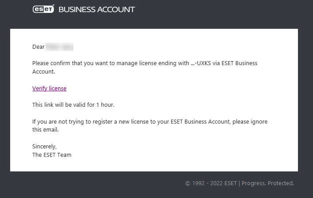Click the 'this email.' line
The width and height of the screenshot is (313, 198).
[x=46, y=129]
